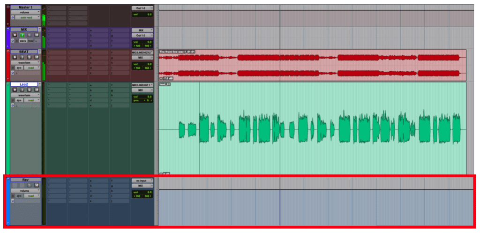This screenshot has height=233, width=480.
Task: Click first insert slot on BEAT track
Action: (57, 53)
